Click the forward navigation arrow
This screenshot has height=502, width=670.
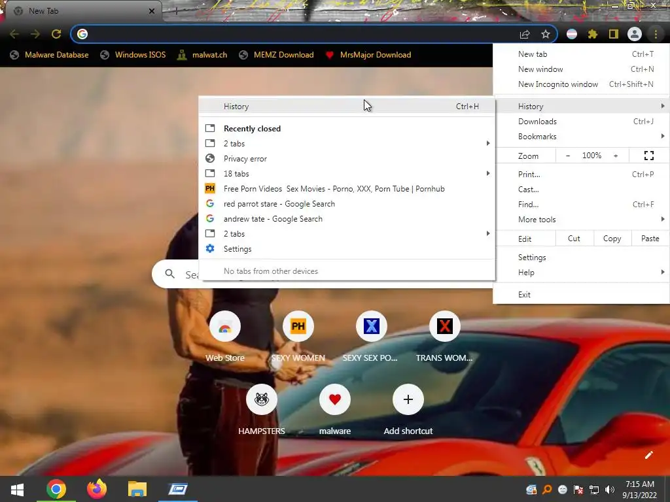pos(35,34)
